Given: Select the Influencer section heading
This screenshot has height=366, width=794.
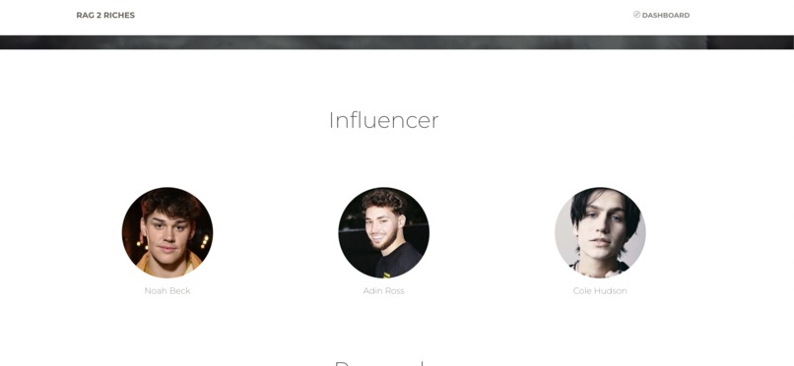Looking at the screenshot, I should click(x=384, y=120).
